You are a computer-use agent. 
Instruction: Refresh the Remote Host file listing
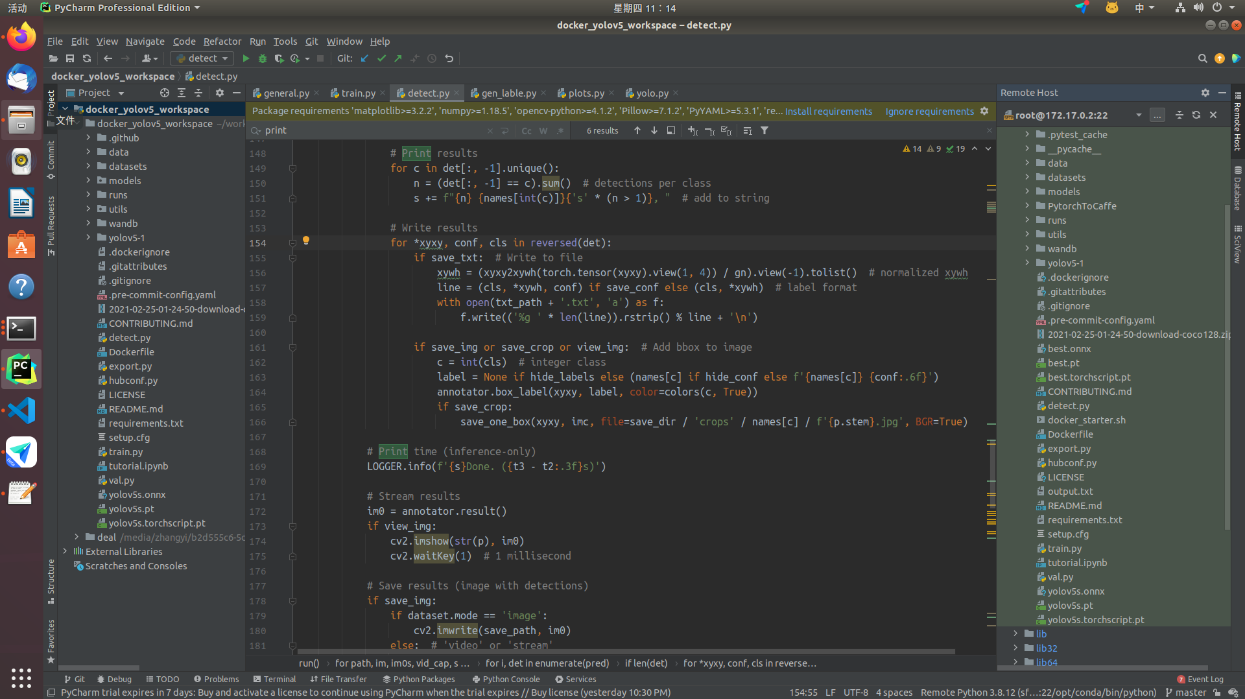pos(1196,115)
